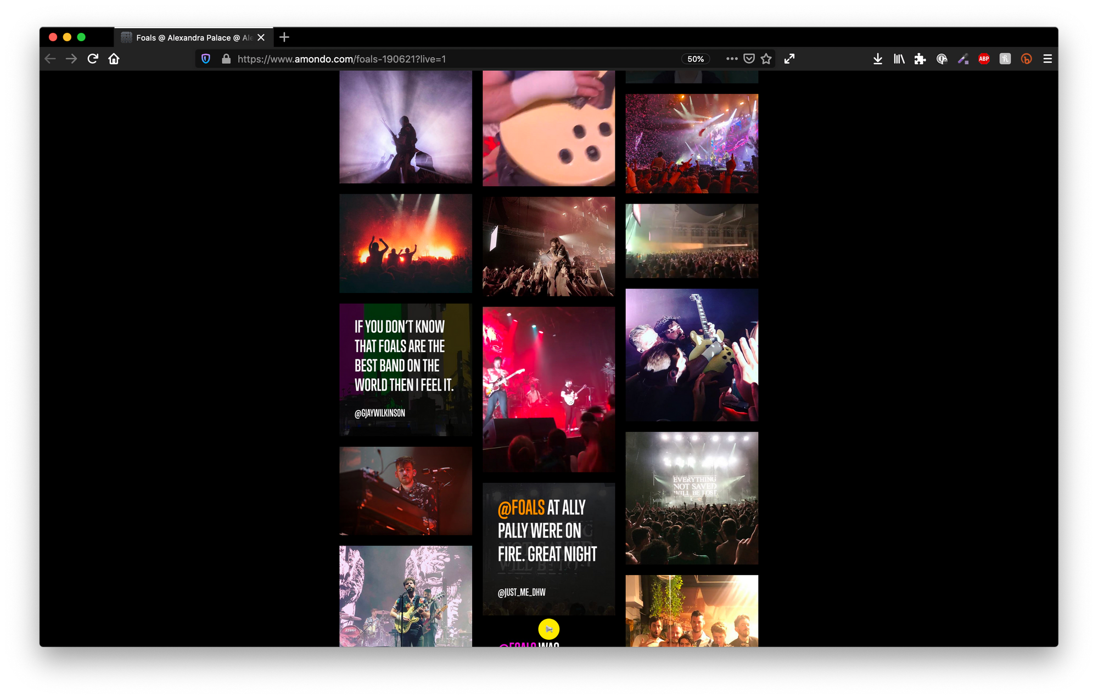This screenshot has width=1098, height=699.
Task: Open the group photo under warm lights
Action: tap(692, 611)
